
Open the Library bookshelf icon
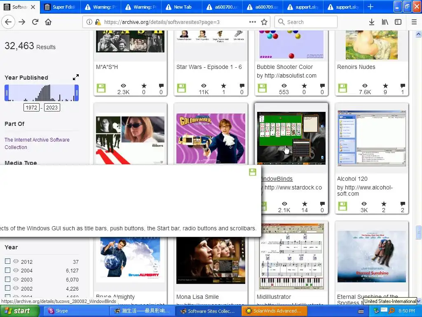coord(385,22)
